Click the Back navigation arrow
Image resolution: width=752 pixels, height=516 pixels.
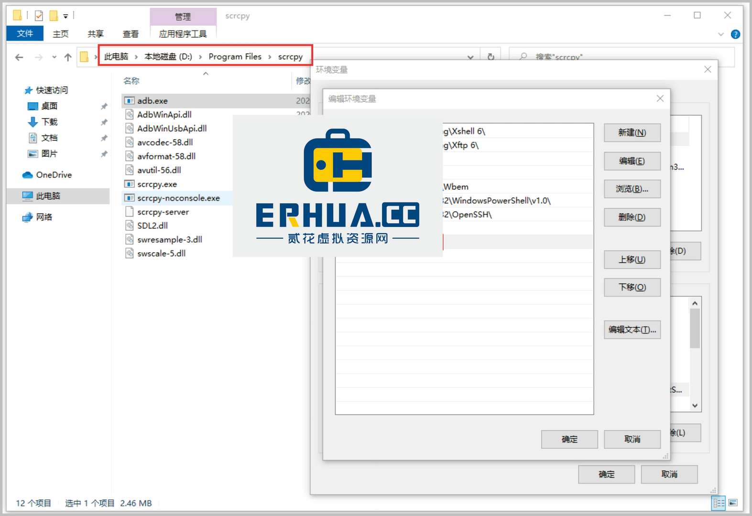(x=19, y=57)
